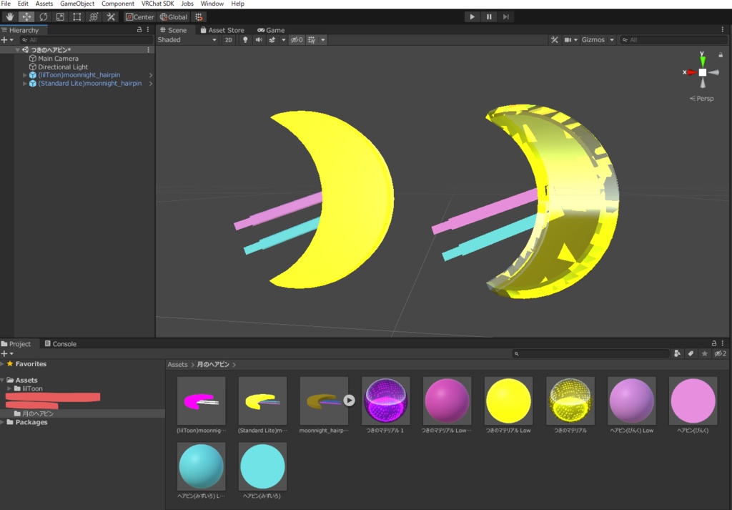Viewport: 732px width, 510px height.
Task: Open scene options menu beside つきのヘアピン
Action: click(149, 49)
